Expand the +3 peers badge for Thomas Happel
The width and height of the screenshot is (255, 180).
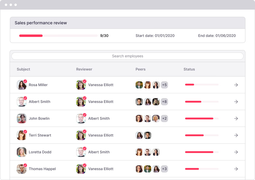164,169
